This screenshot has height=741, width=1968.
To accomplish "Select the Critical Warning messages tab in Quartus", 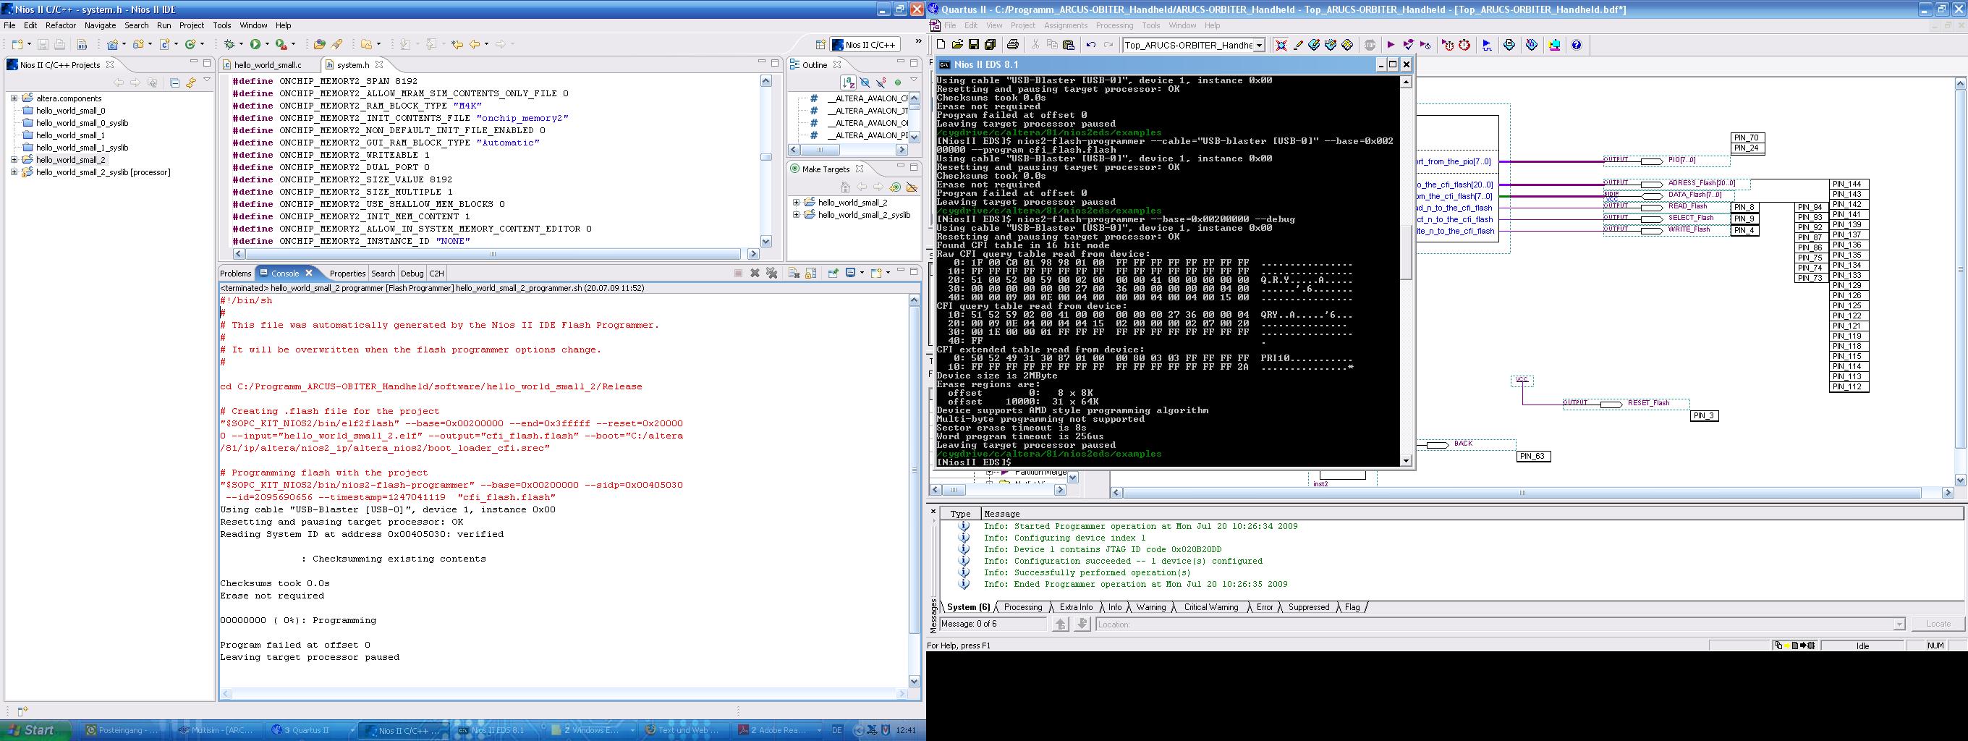I will point(1210,607).
